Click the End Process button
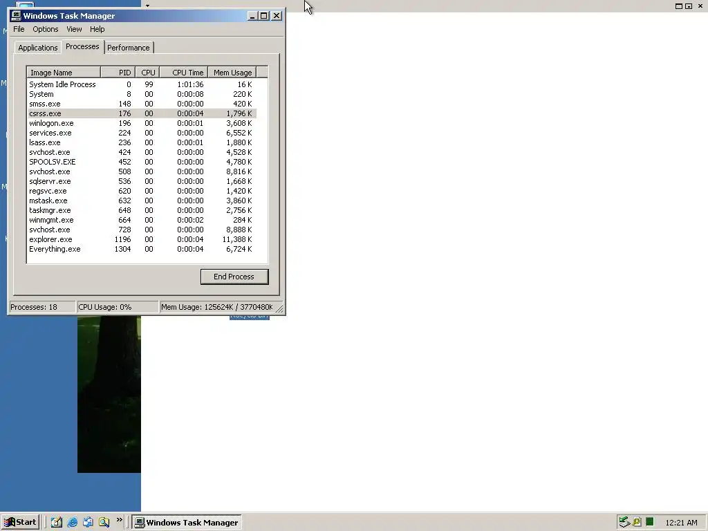Viewport: 708px width, 531px height. tap(234, 277)
